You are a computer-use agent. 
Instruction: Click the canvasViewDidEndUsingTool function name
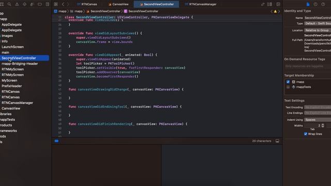point(101,107)
